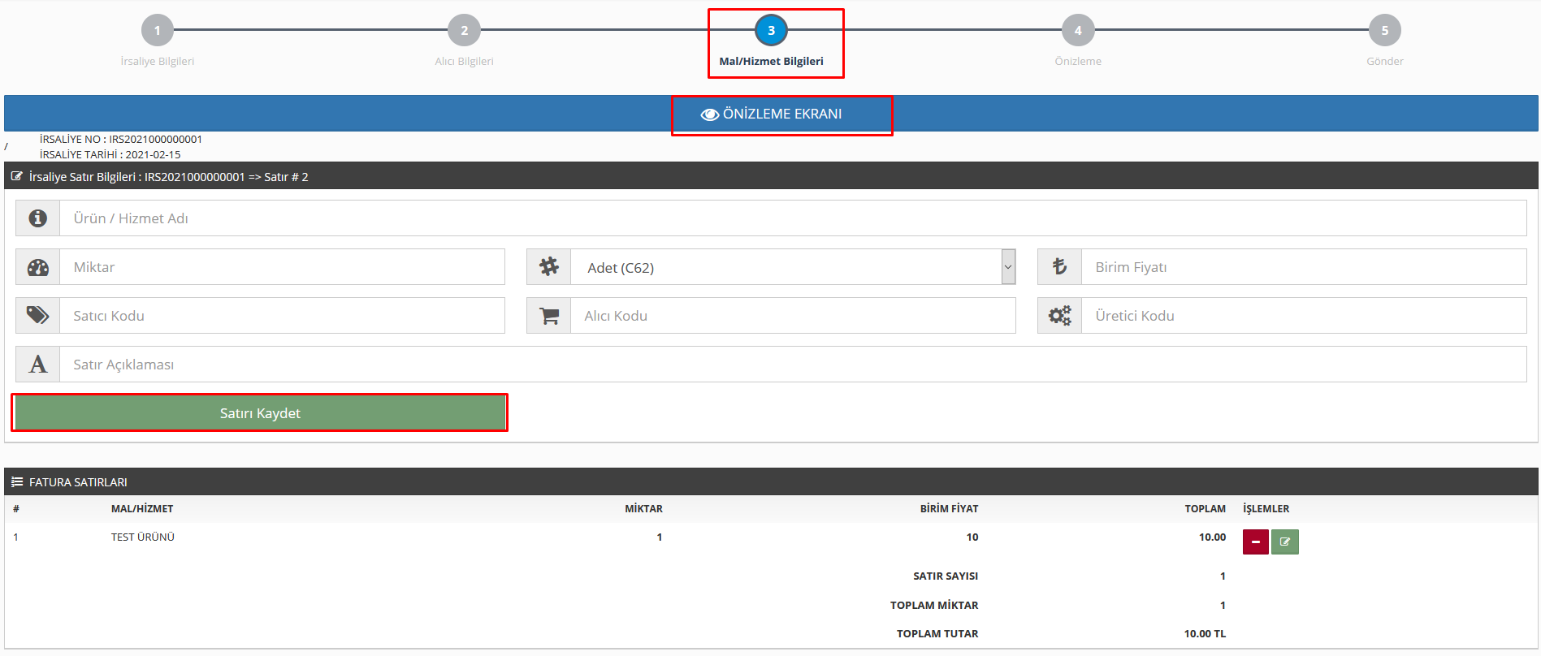Viewport: 1541px width, 656px height.
Task: Click the green edit row icon
Action: pos(1284,542)
